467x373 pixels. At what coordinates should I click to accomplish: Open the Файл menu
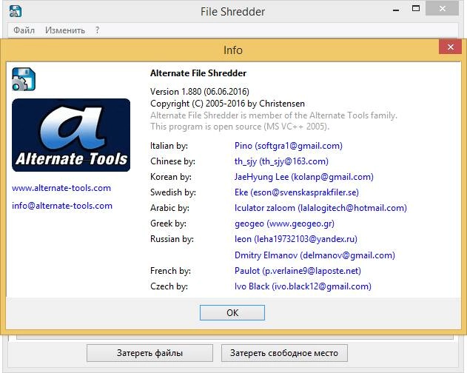tap(24, 30)
